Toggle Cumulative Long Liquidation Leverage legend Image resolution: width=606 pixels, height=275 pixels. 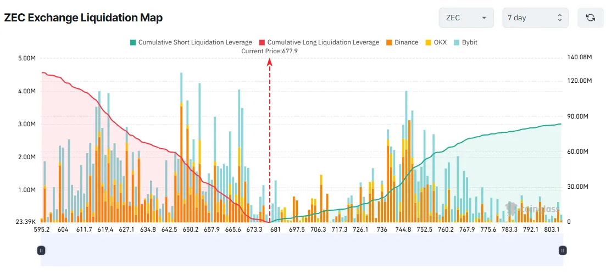319,42
